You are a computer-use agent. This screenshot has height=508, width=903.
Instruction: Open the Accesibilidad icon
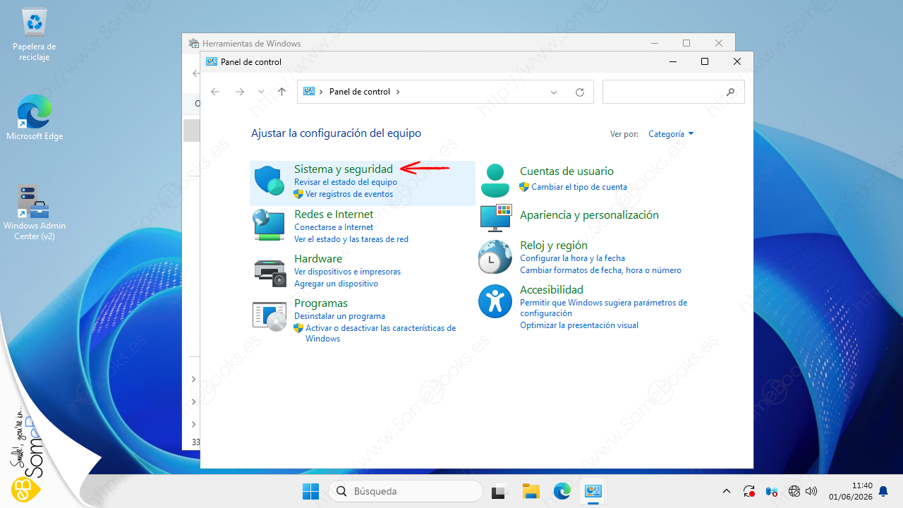495,301
